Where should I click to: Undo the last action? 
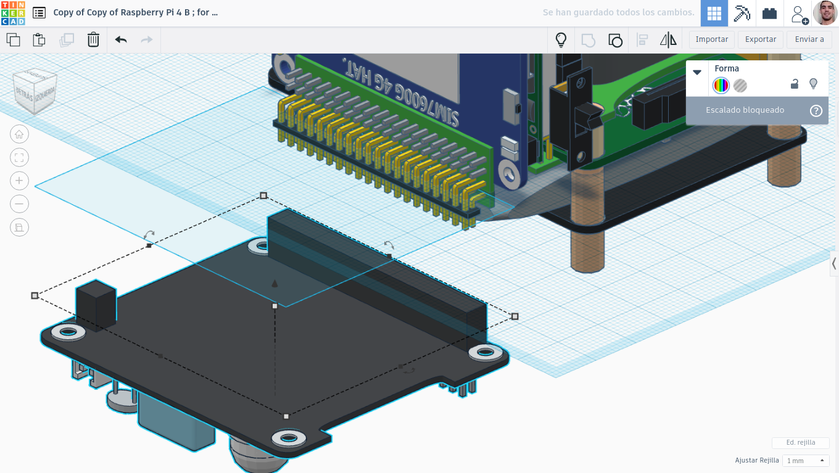pyautogui.click(x=121, y=40)
